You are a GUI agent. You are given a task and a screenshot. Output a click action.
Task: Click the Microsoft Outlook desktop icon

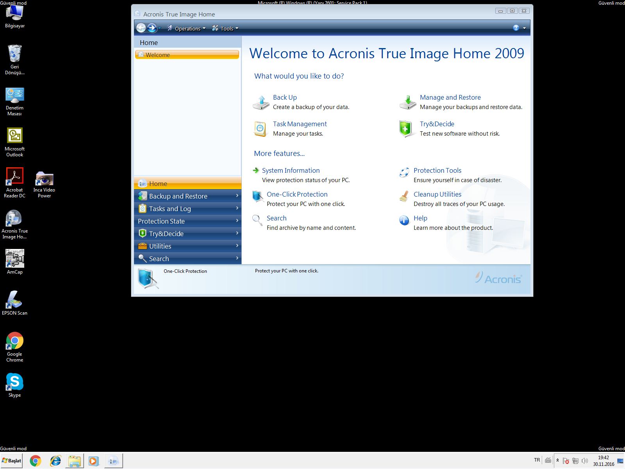pos(15,143)
